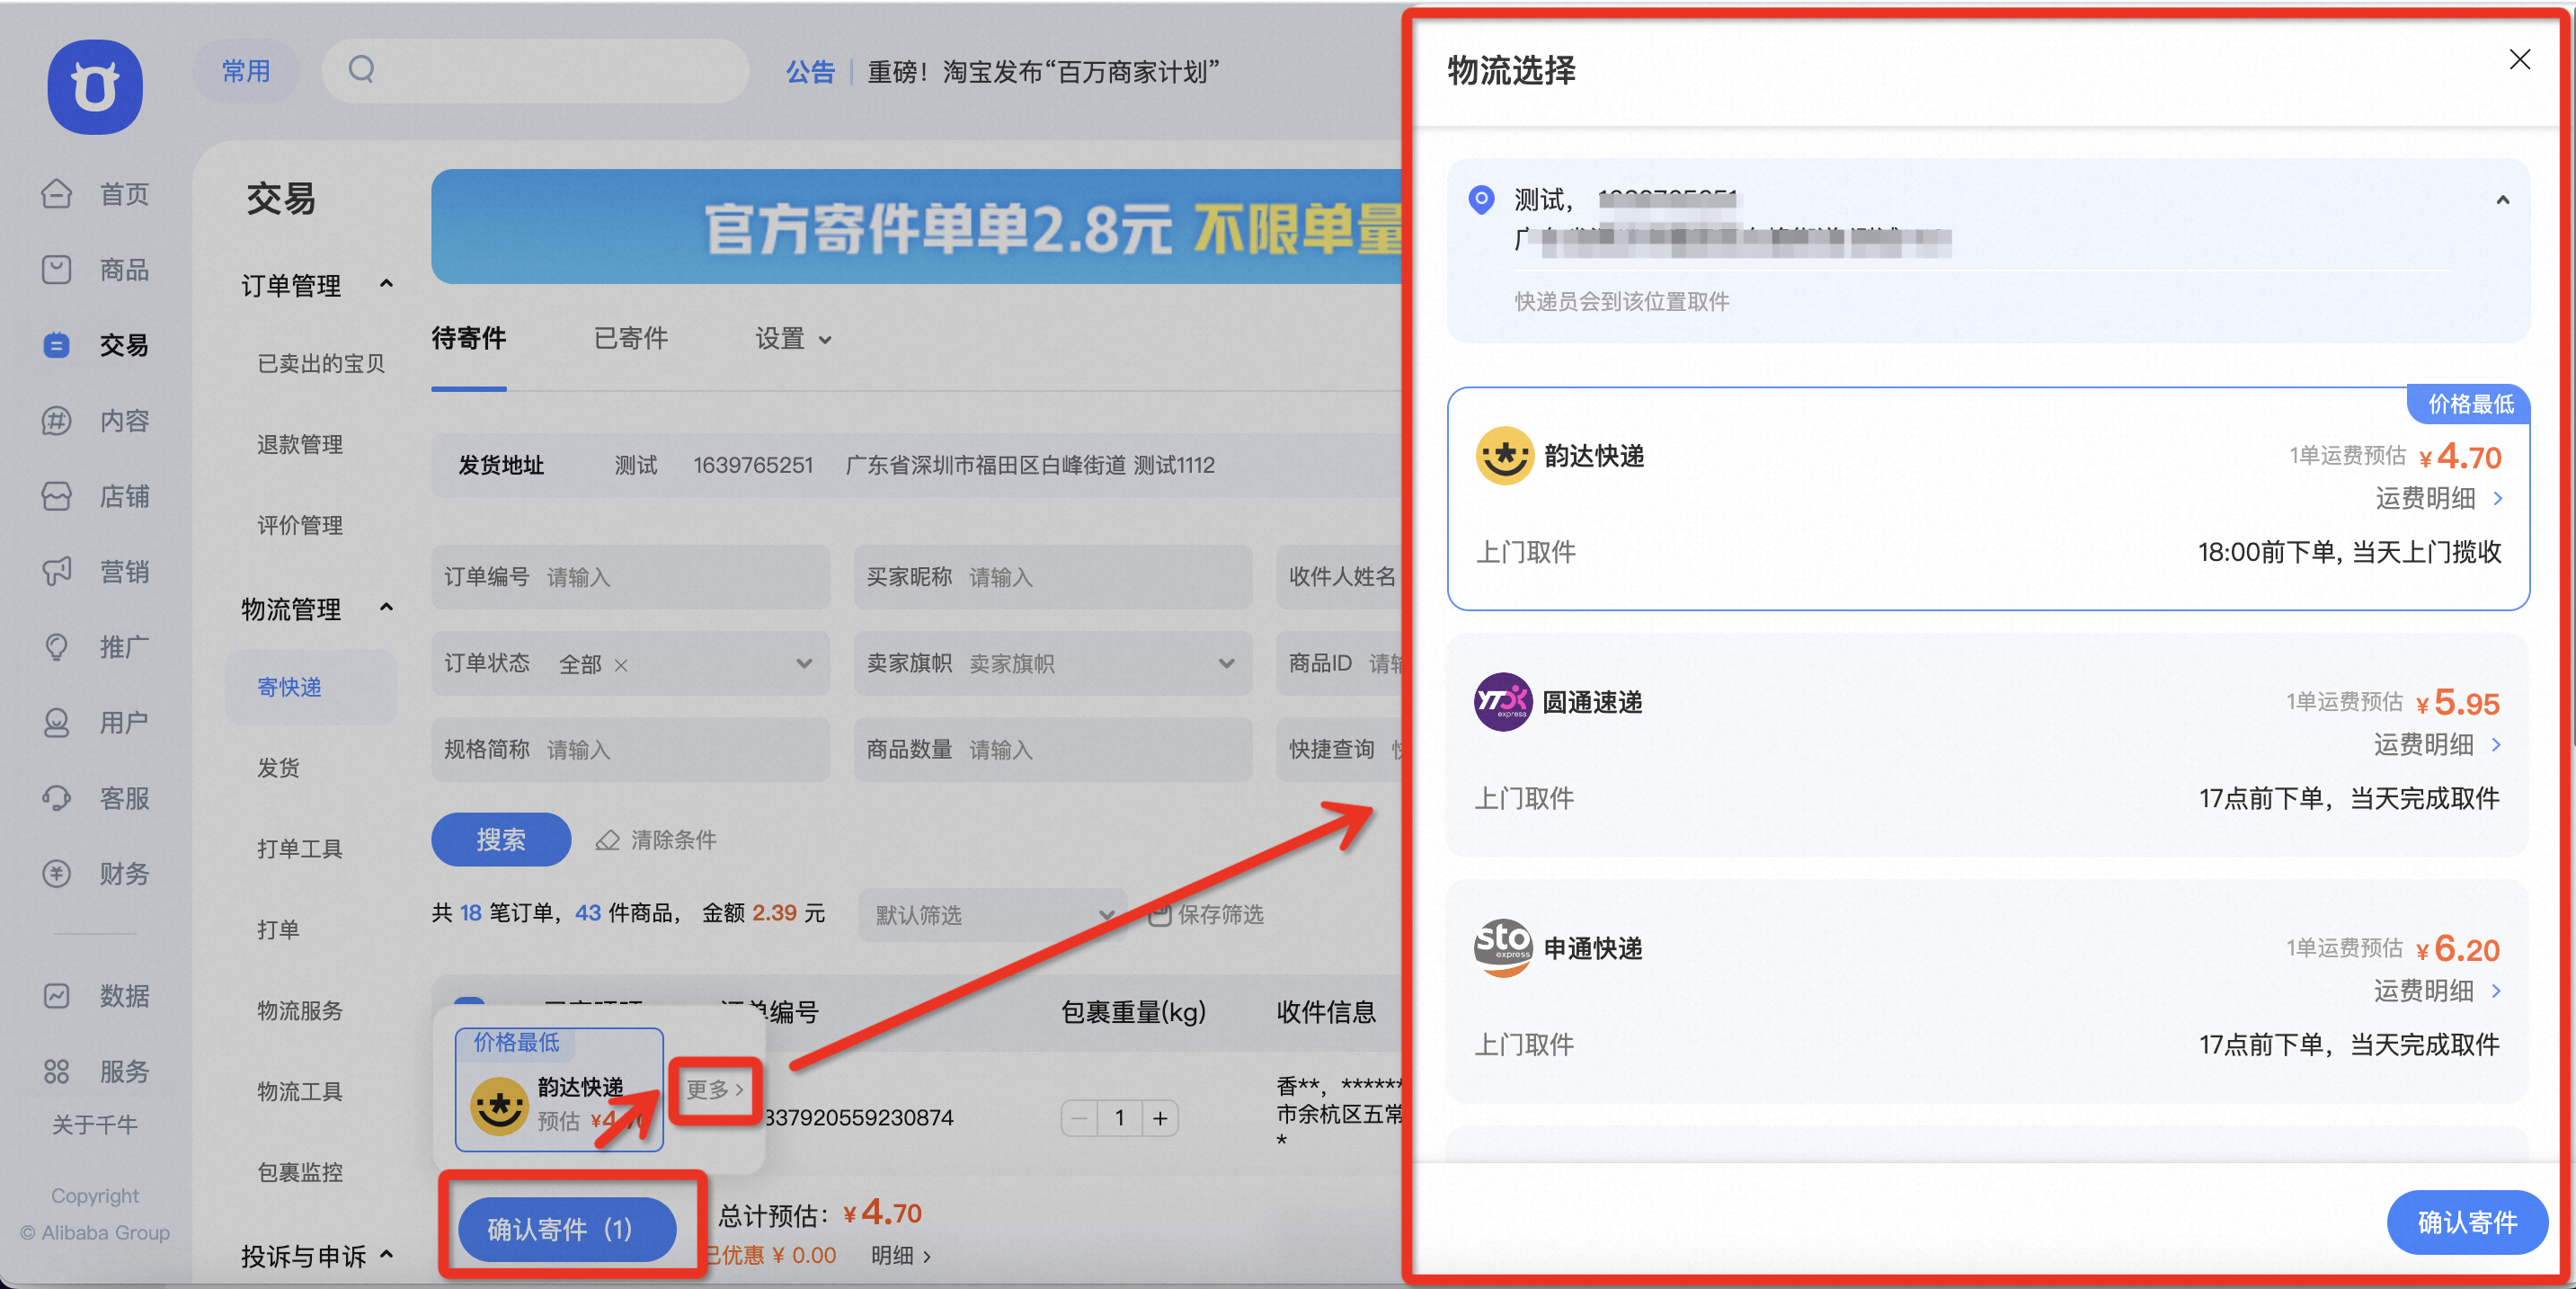Click the search magnifier icon
2576x1289 pixels.
pyautogui.click(x=361, y=69)
